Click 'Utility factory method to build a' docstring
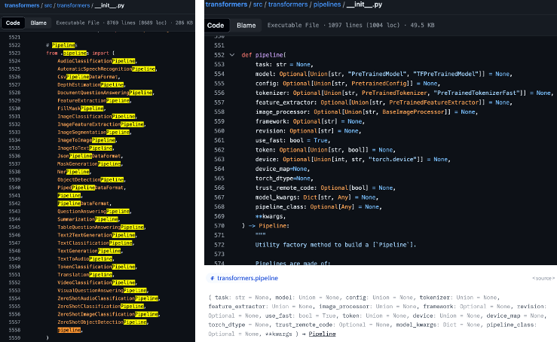 point(312,245)
